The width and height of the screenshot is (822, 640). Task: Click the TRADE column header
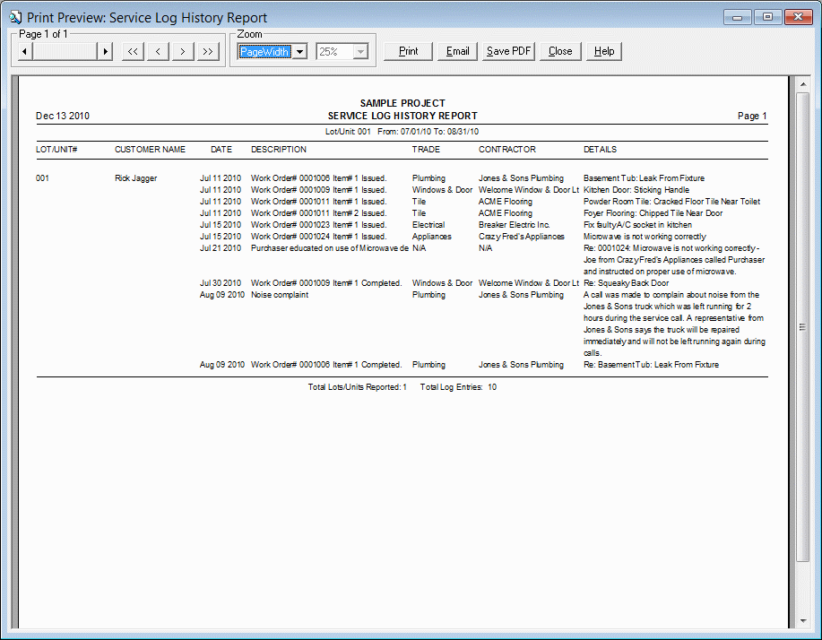(x=426, y=150)
